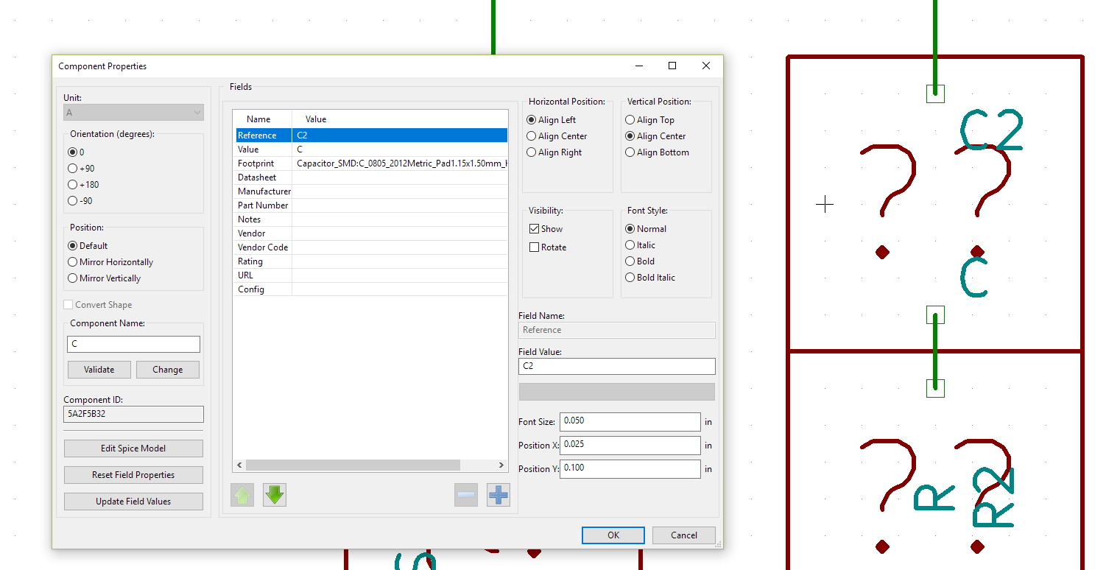Click the blue plus add field icon

499,495
